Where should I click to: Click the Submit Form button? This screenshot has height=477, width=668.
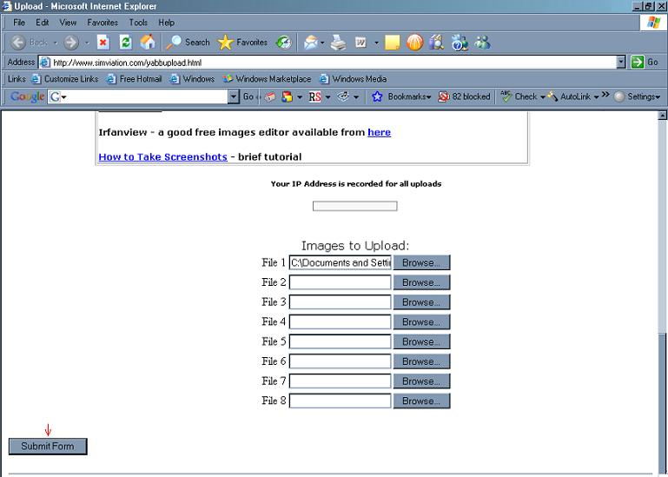tap(48, 447)
